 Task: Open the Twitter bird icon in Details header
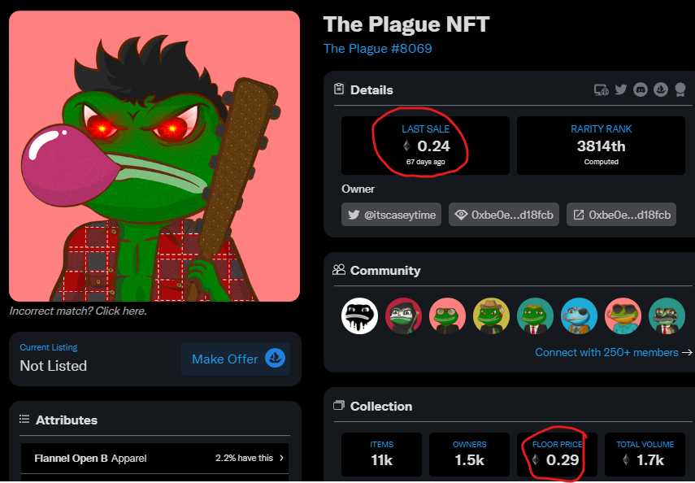pyautogui.click(x=620, y=89)
